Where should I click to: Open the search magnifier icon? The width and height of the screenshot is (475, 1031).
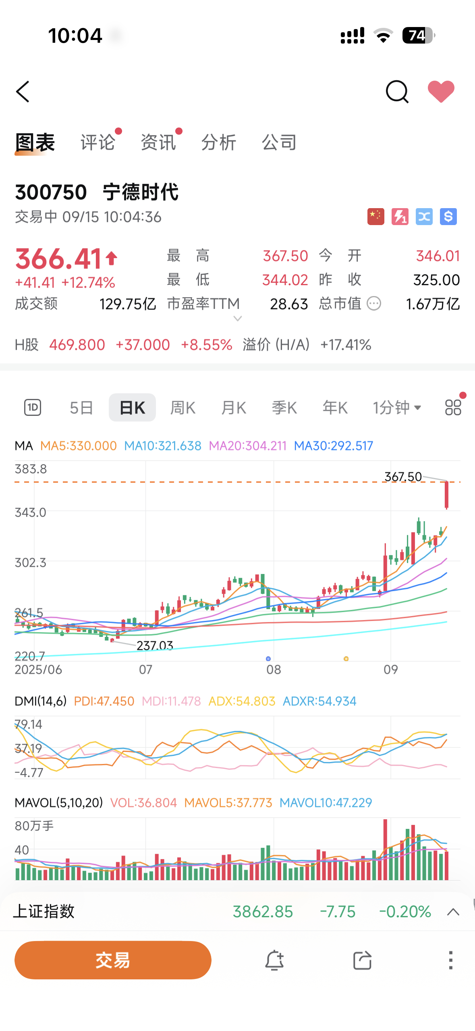point(397,92)
